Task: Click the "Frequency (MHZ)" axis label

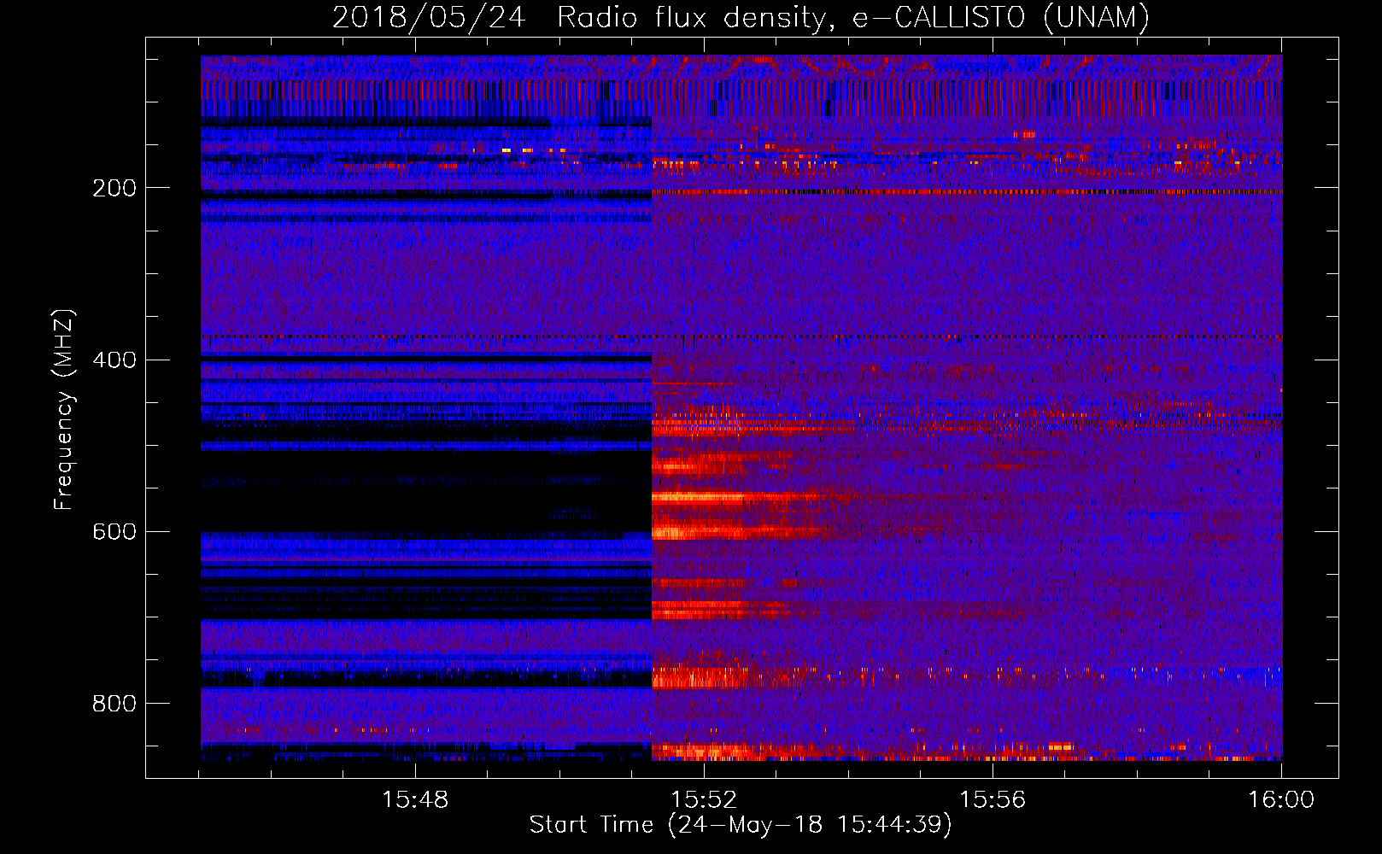Action: 63,409
